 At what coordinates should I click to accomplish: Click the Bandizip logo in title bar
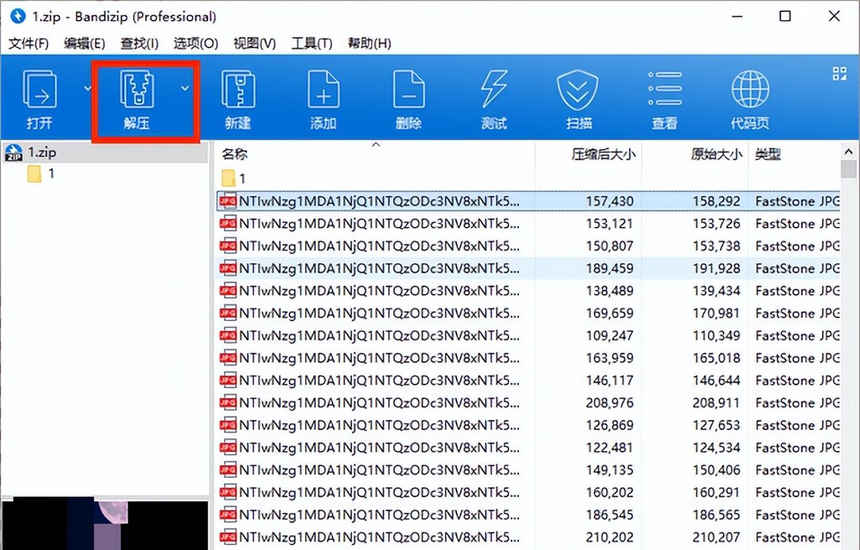(18, 16)
